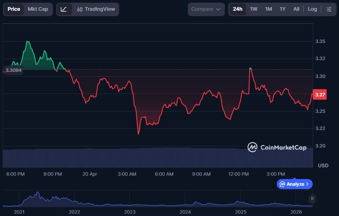Show the 1Y price history
339x216 pixels.
click(x=282, y=9)
